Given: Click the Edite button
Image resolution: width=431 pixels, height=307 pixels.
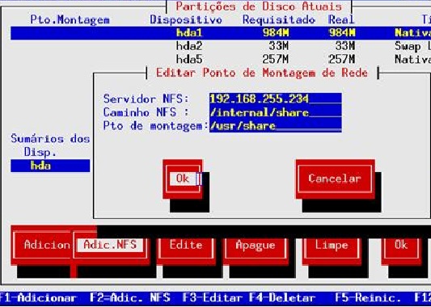Looking at the screenshot, I should (x=186, y=245).
